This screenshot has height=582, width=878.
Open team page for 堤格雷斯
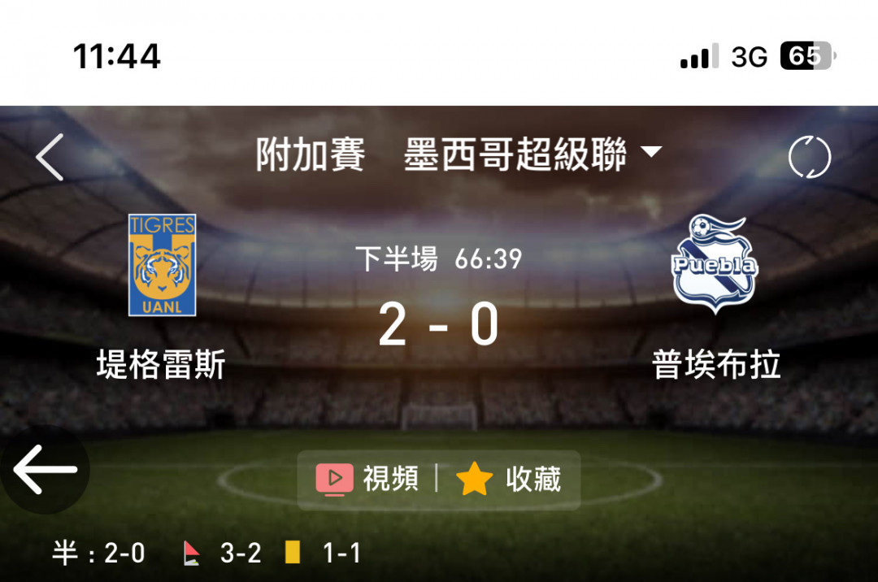[161, 364]
